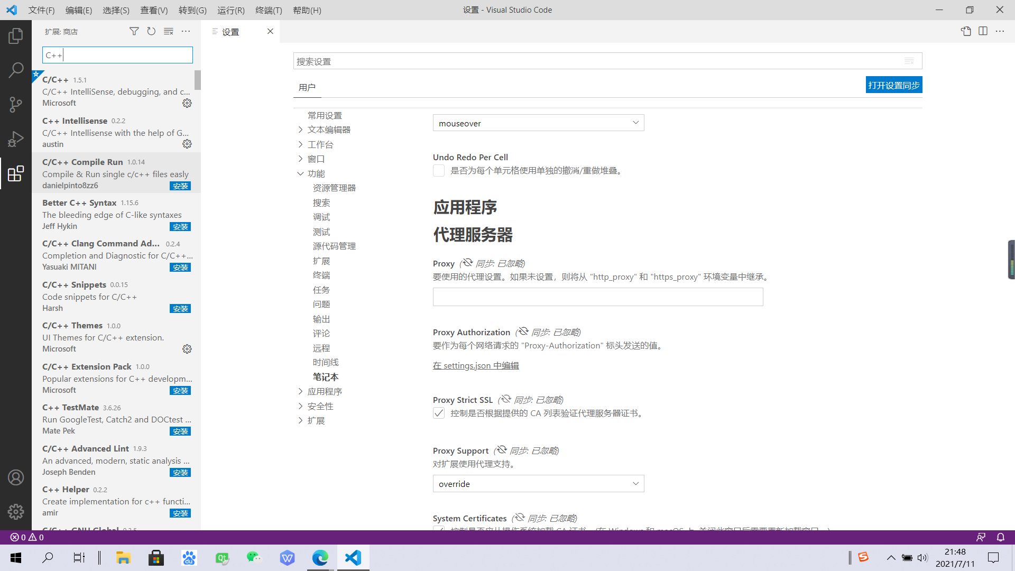Image resolution: width=1015 pixels, height=571 pixels.
Task: Open the 文件(F) menu
Action: click(41, 10)
